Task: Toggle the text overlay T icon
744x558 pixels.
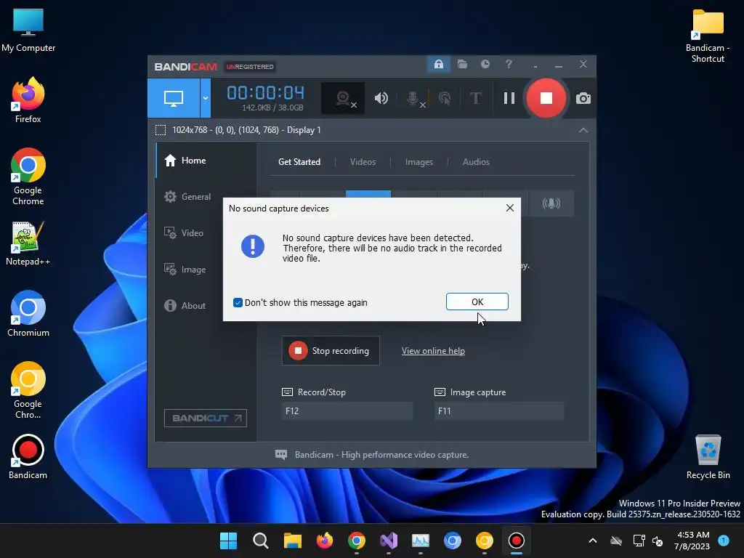Action: [x=475, y=98]
